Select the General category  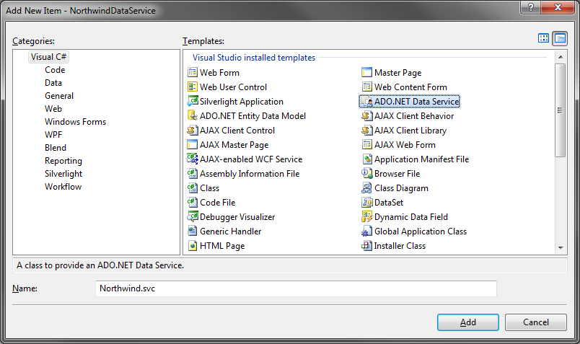[59, 96]
